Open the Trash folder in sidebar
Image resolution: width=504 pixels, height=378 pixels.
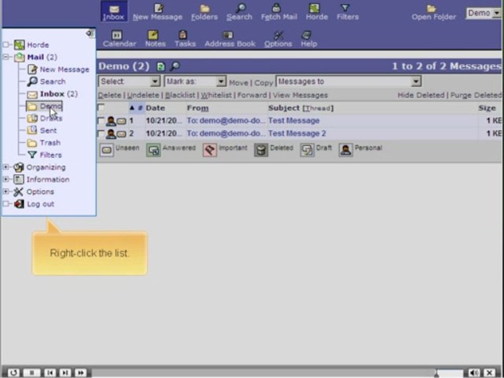[50, 143]
